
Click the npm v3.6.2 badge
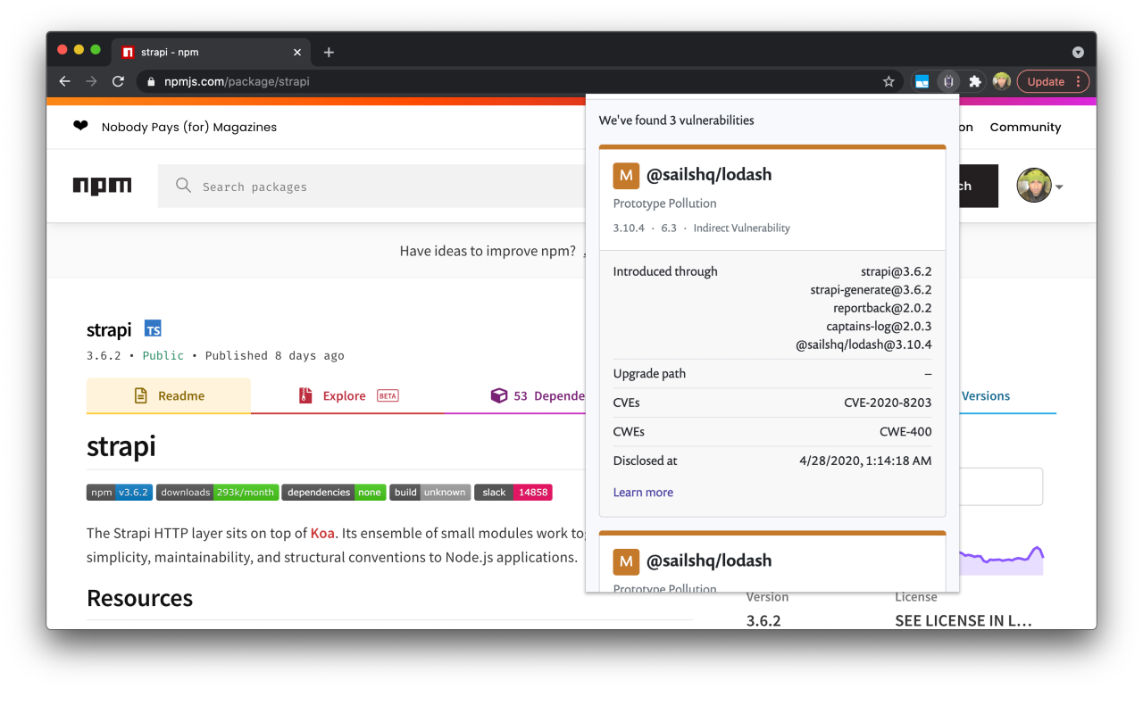(120, 492)
